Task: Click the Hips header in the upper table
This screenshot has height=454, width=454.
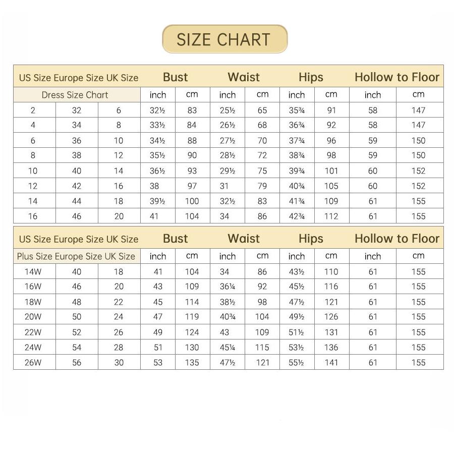Action: (311, 77)
